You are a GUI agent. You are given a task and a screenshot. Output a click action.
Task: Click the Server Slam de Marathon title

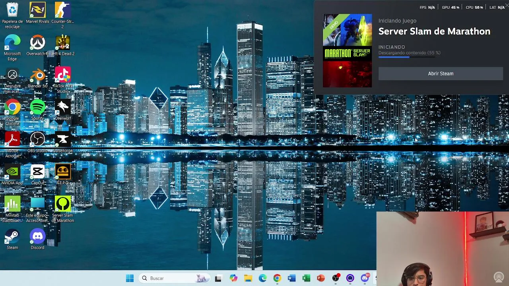click(434, 31)
